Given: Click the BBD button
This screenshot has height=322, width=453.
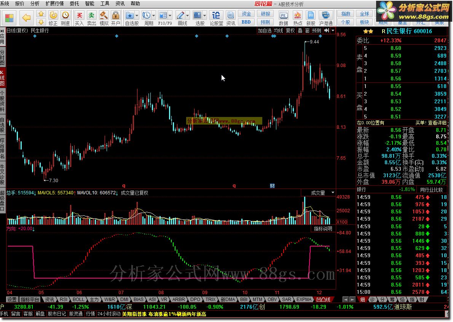Looking at the screenshot, I should (246, 22).
